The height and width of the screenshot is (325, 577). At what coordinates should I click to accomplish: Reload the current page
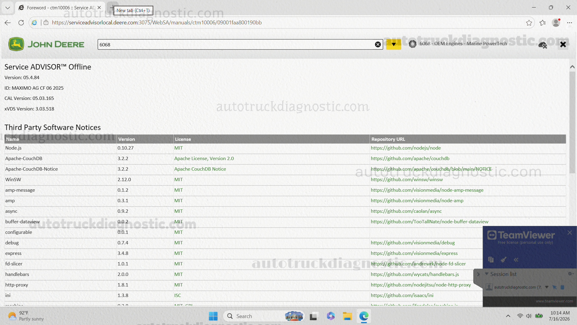(21, 23)
